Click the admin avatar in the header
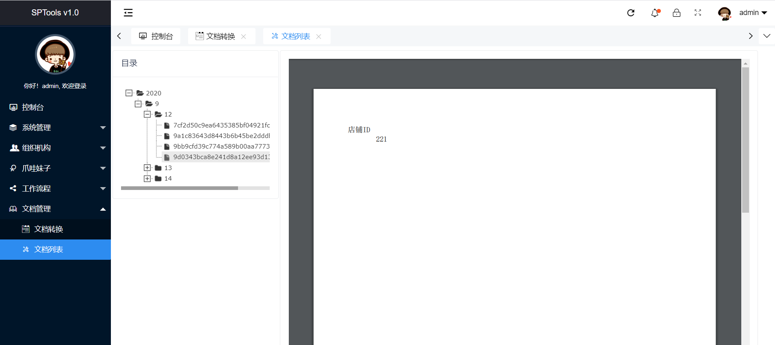 724,13
